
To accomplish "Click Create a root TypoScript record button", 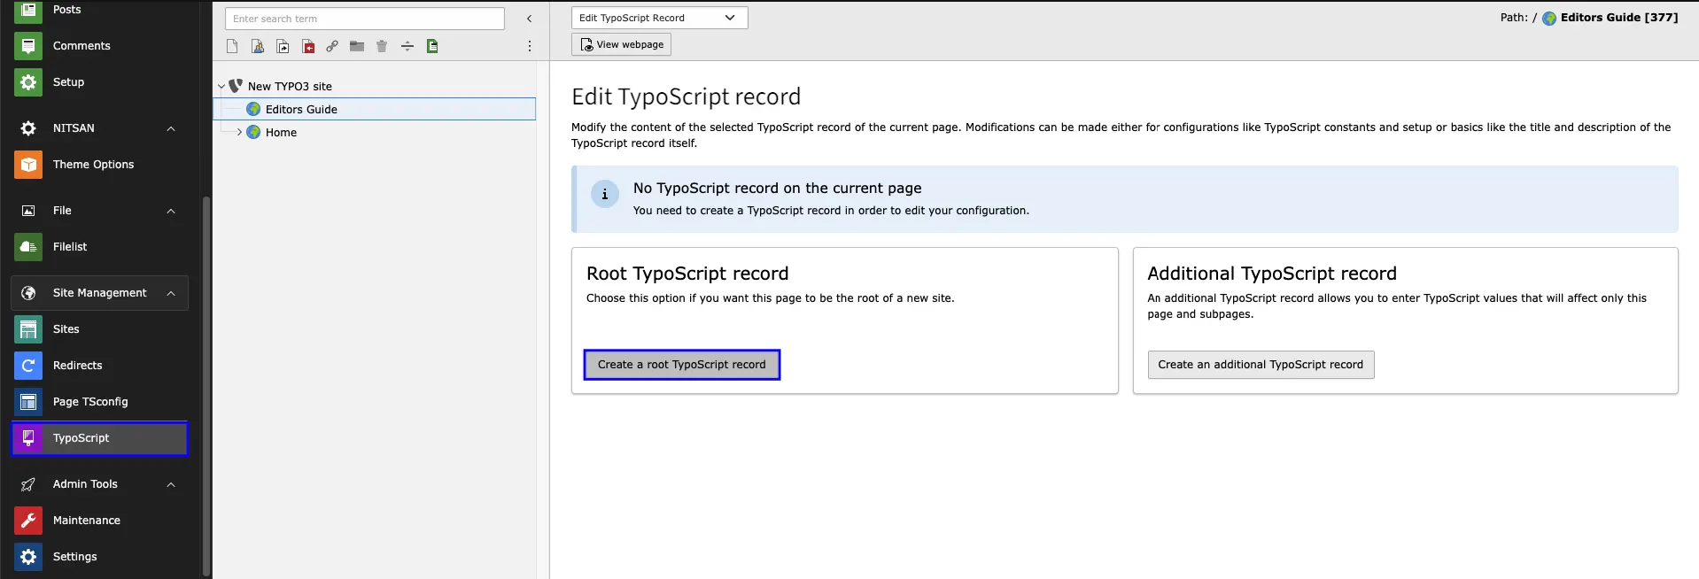I will point(682,365).
